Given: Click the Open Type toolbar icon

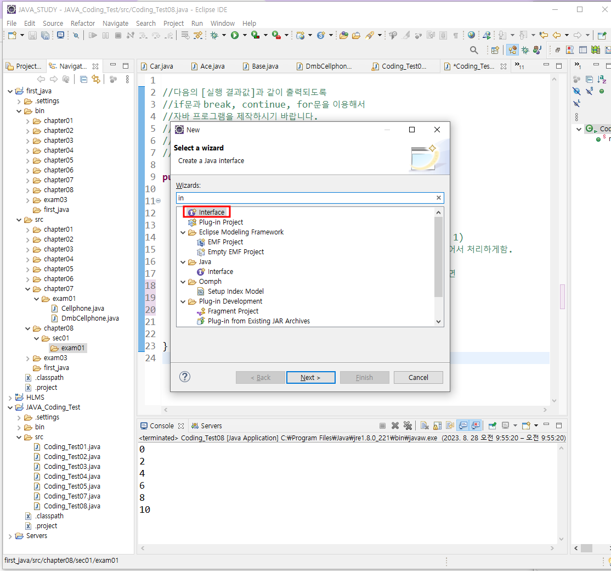Looking at the screenshot, I should point(344,36).
